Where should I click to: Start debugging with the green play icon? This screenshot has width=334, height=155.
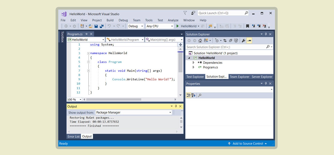[x=177, y=26]
